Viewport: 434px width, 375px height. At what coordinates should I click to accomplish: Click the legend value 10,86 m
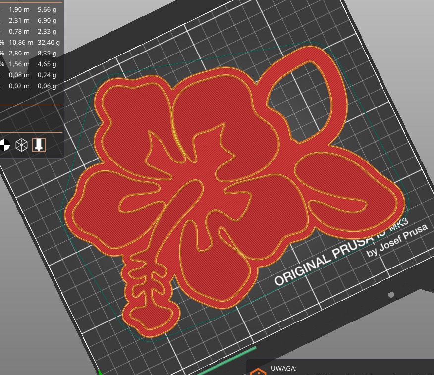(21, 42)
